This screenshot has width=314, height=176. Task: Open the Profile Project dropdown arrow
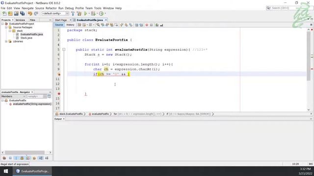click(x=105, y=13)
